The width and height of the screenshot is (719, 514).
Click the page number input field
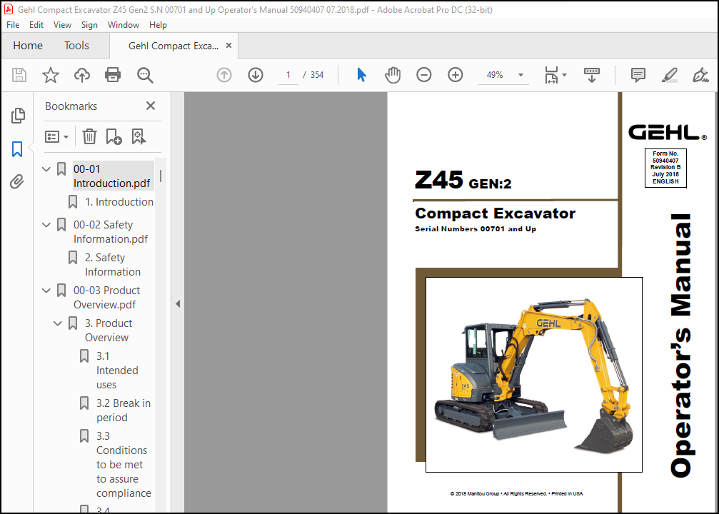288,75
